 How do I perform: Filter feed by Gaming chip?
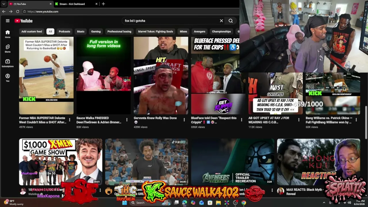pyautogui.click(x=96, y=32)
